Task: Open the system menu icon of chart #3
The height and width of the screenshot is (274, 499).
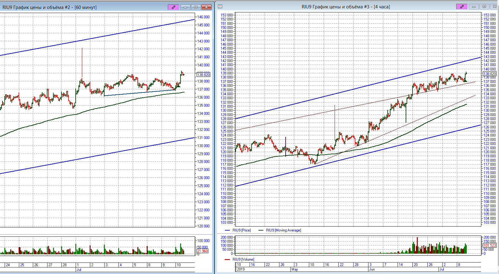Action: 220,7
